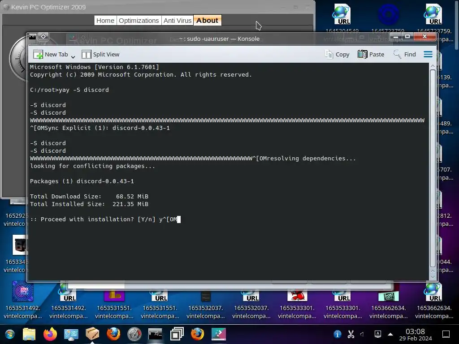Toggle the Konsole on-all-desktops pin icon
Screen dimensions: 459x344
pos(43,37)
